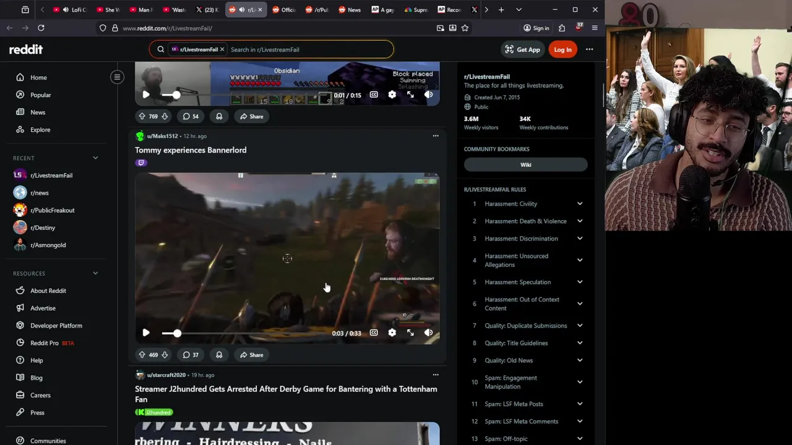The height and width of the screenshot is (445, 792).
Task: Seek the Minecraft video progress bar
Action: coord(244,95)
